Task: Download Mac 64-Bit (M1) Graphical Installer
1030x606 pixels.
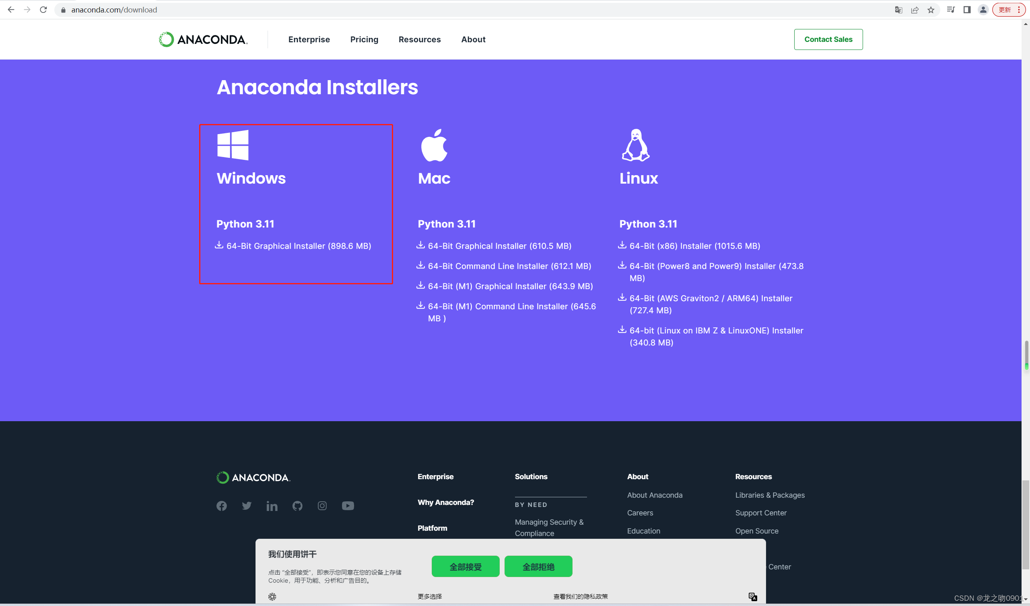Action: click(505, 285)
